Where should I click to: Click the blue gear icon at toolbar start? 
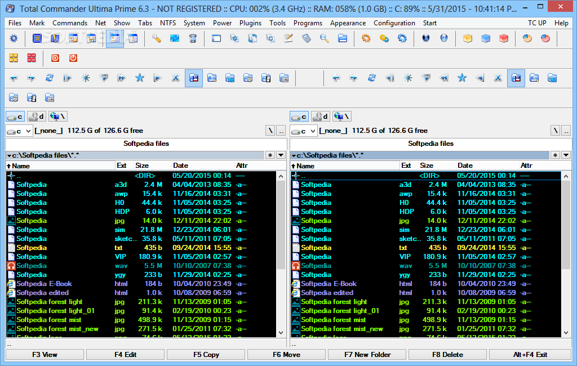(14, 38)
